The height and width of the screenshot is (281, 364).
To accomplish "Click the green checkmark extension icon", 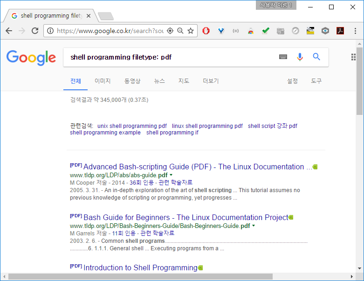I will click(266, 31).
